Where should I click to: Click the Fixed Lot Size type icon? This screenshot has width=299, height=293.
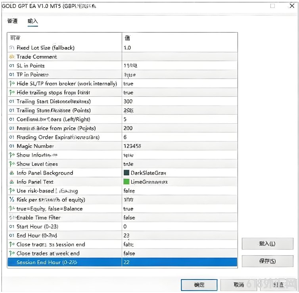[11, 48]
